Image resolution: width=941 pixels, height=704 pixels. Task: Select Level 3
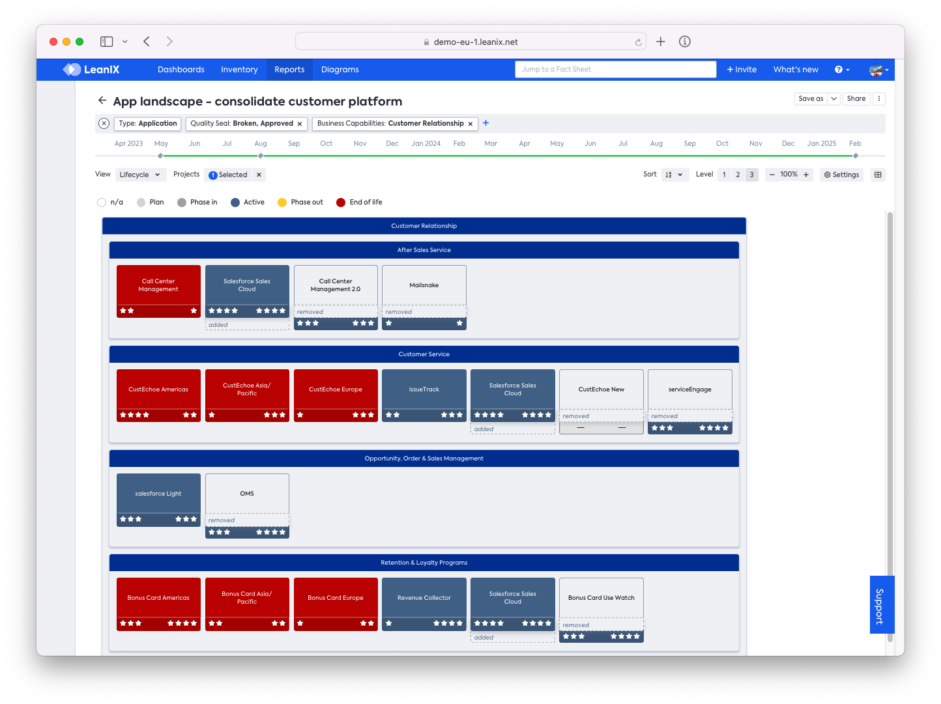[751, 175]
